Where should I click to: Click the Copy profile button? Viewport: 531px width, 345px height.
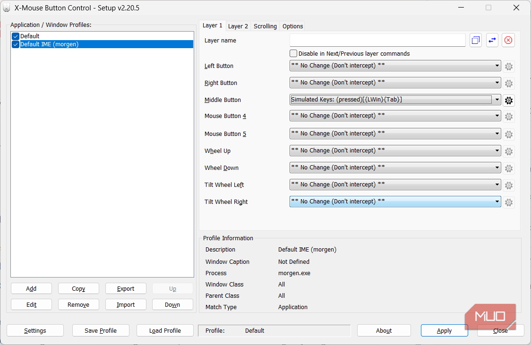point(78,288)
